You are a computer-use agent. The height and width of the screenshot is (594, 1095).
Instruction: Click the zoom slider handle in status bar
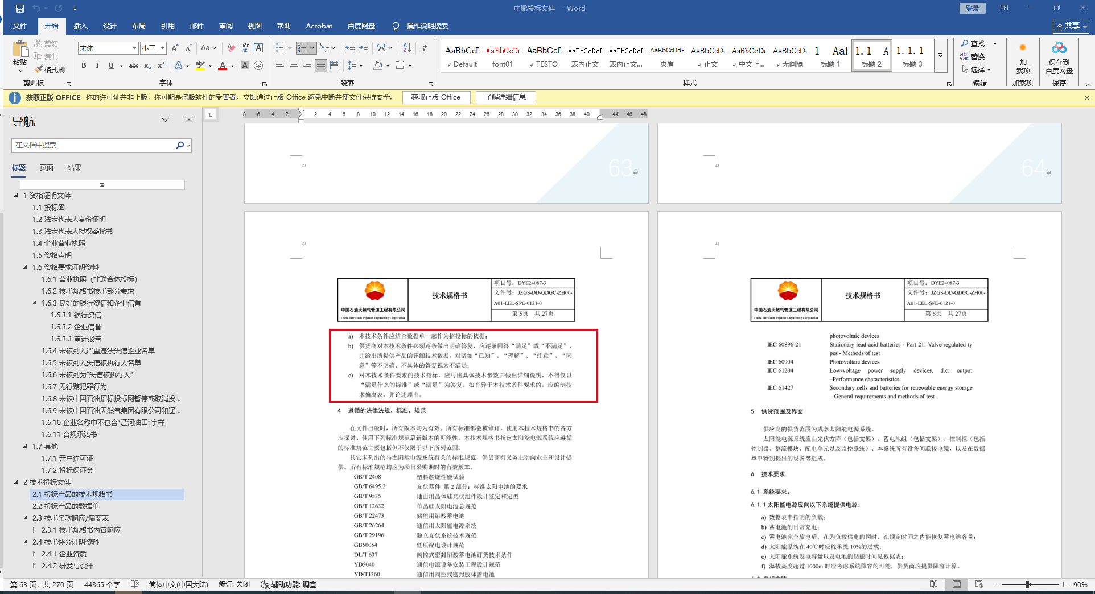1028,584
